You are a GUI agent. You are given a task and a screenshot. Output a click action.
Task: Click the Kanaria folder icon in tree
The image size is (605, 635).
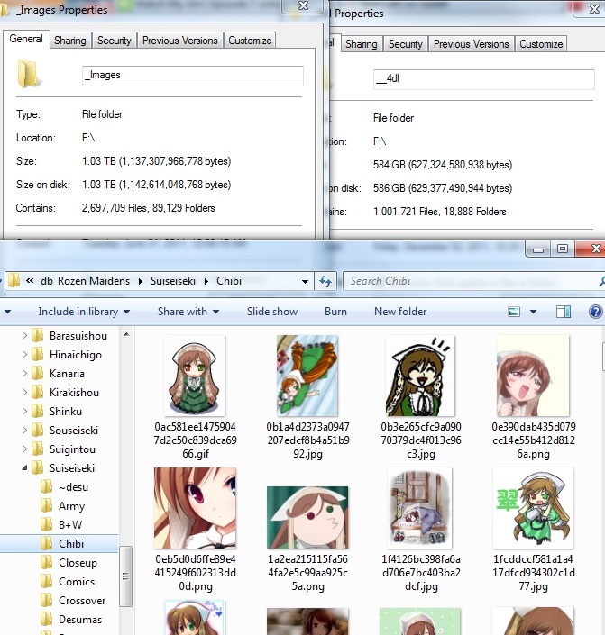(37, 374)
